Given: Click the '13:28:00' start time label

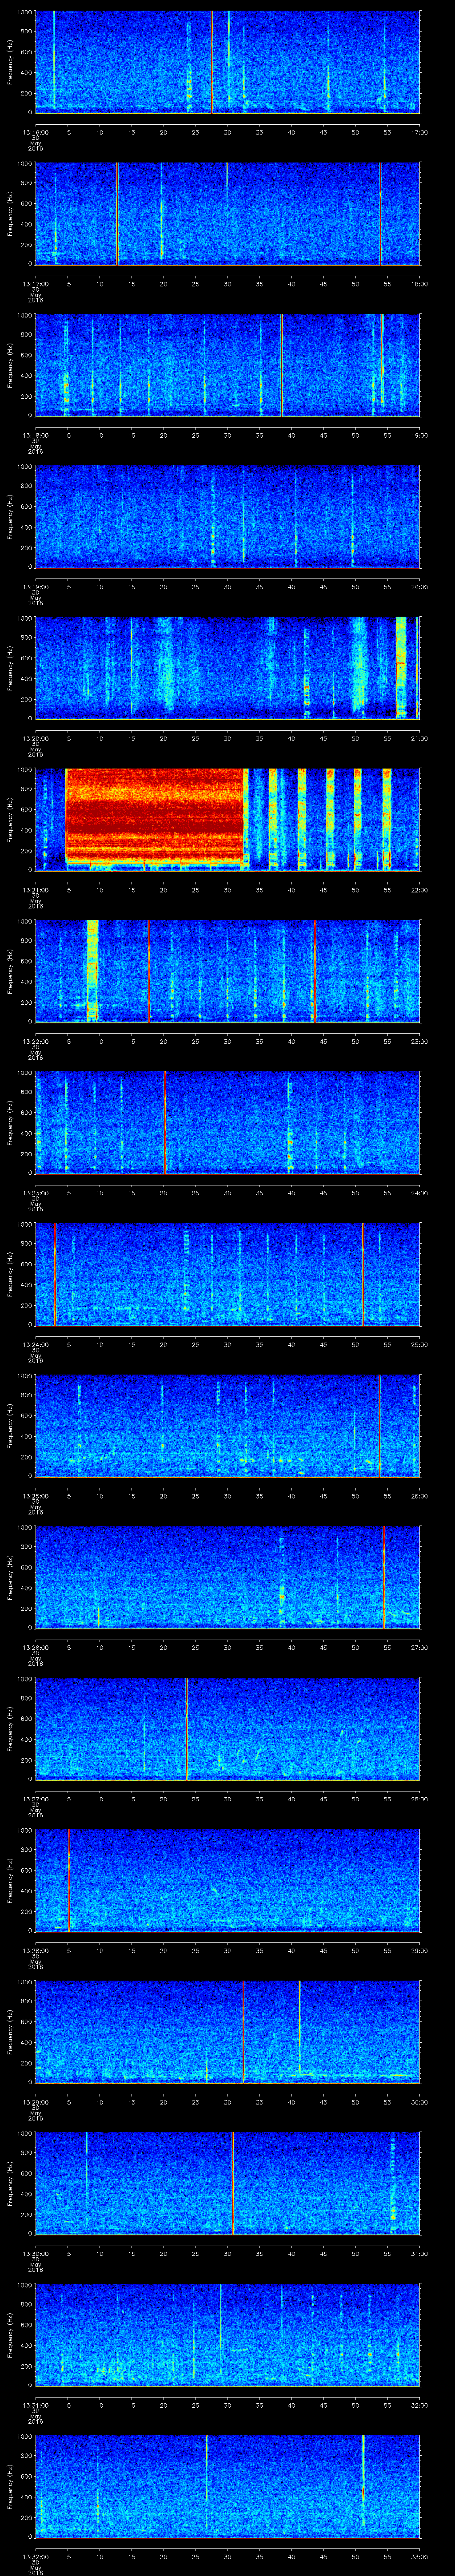Looking at the screenshot, I should pos(35,1949).
